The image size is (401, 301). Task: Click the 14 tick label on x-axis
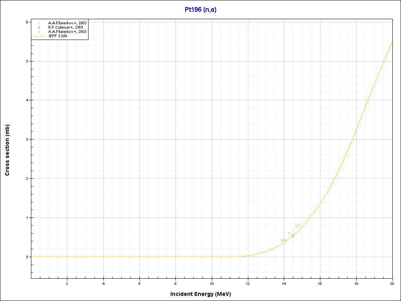[284, 283]
